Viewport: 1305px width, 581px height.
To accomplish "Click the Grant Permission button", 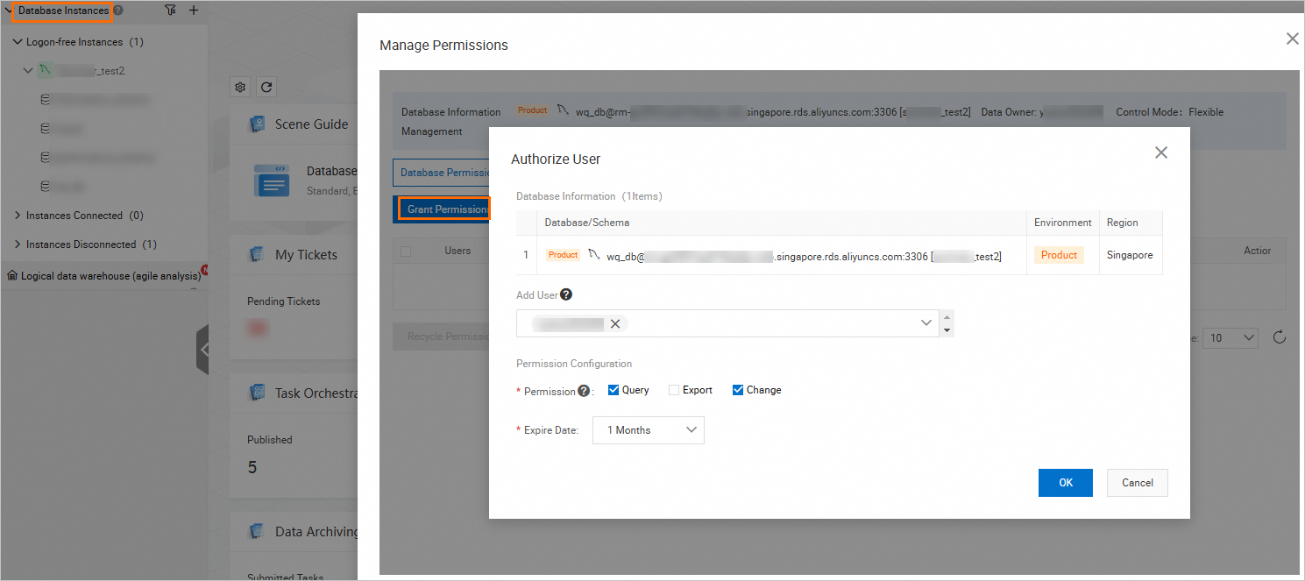I will [x=444, y=209].
